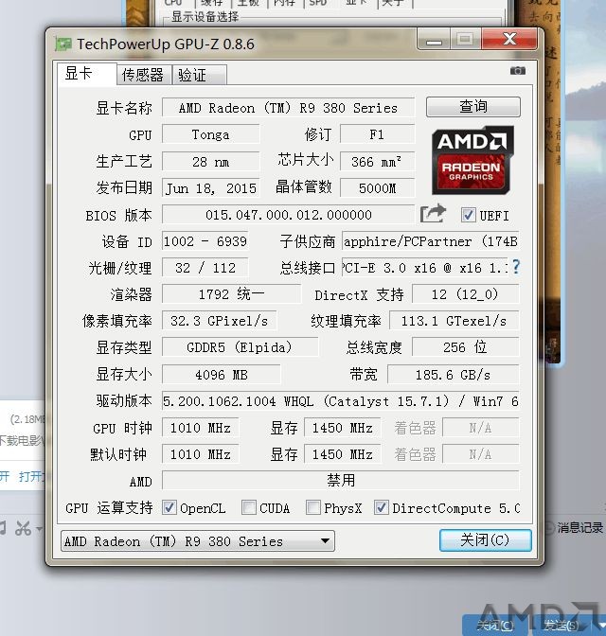Viewport: 606px width, 636px height.
Task: Click the GPU 时钟 row 显存 1450 MHz value
Action: coord(343,428)
